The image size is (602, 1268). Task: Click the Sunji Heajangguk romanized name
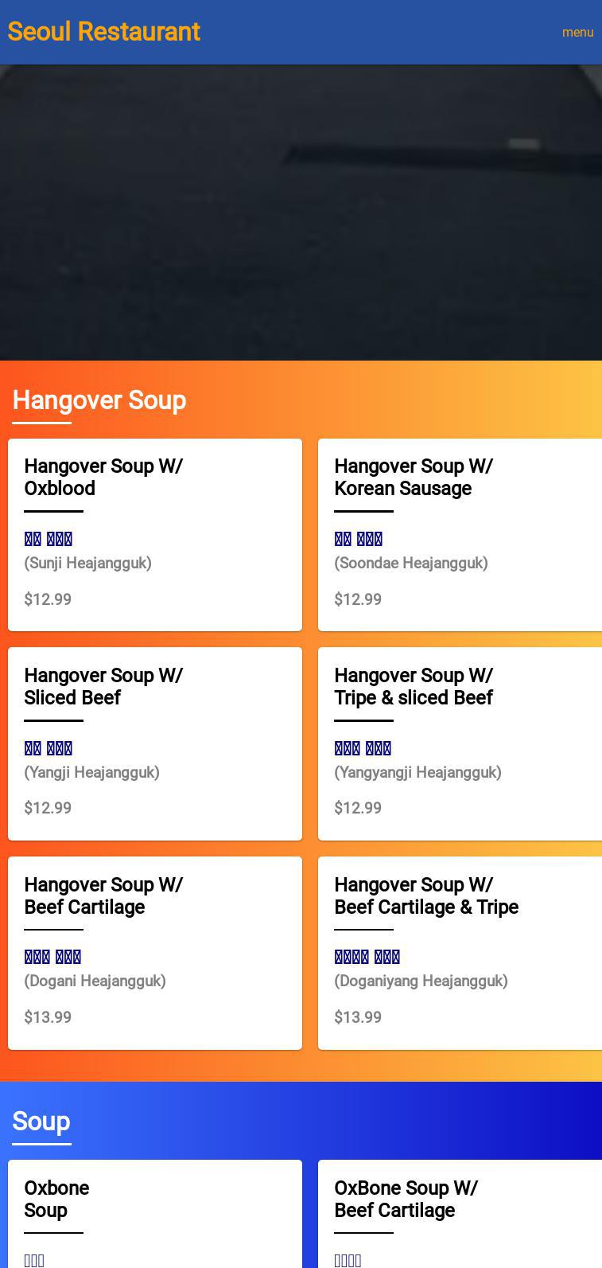point(87,563)
